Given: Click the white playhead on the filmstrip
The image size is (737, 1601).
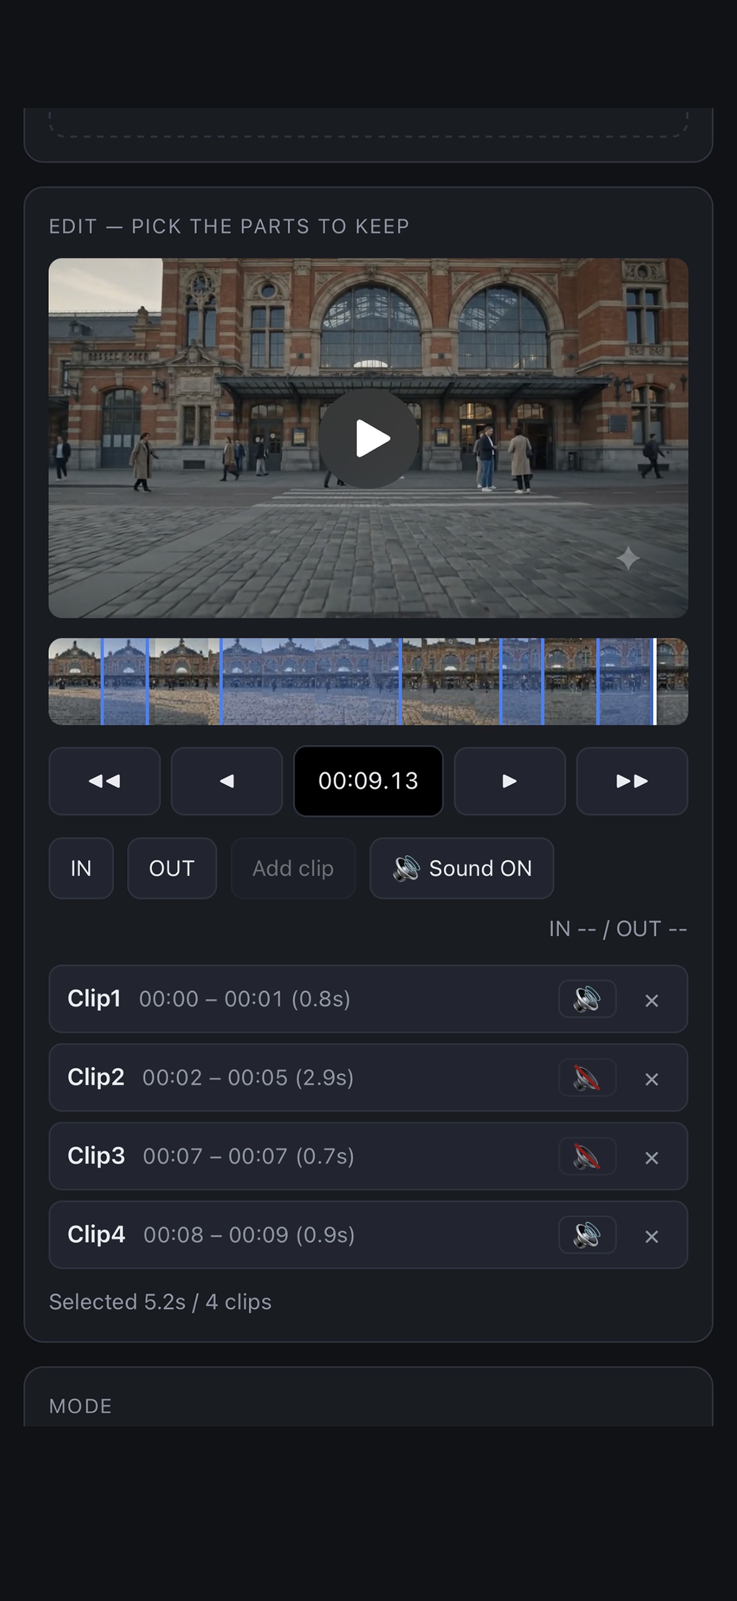Looking at the screenshot, I should [x=655, y=681].
